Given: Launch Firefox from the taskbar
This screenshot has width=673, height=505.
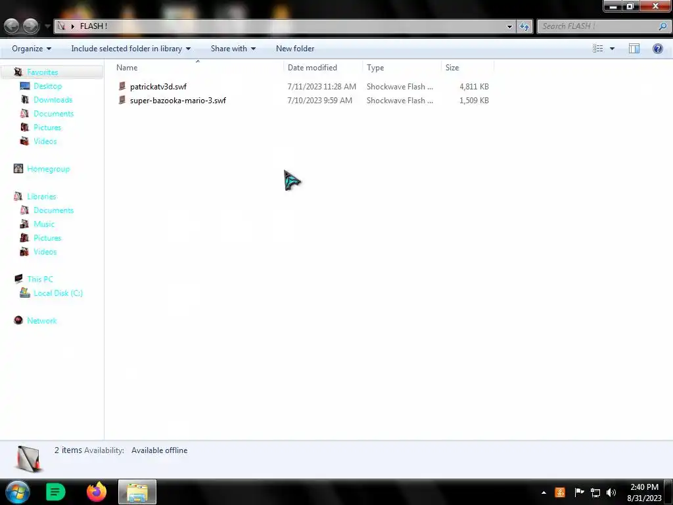Looking at the screenshot, I should point(97,492).
